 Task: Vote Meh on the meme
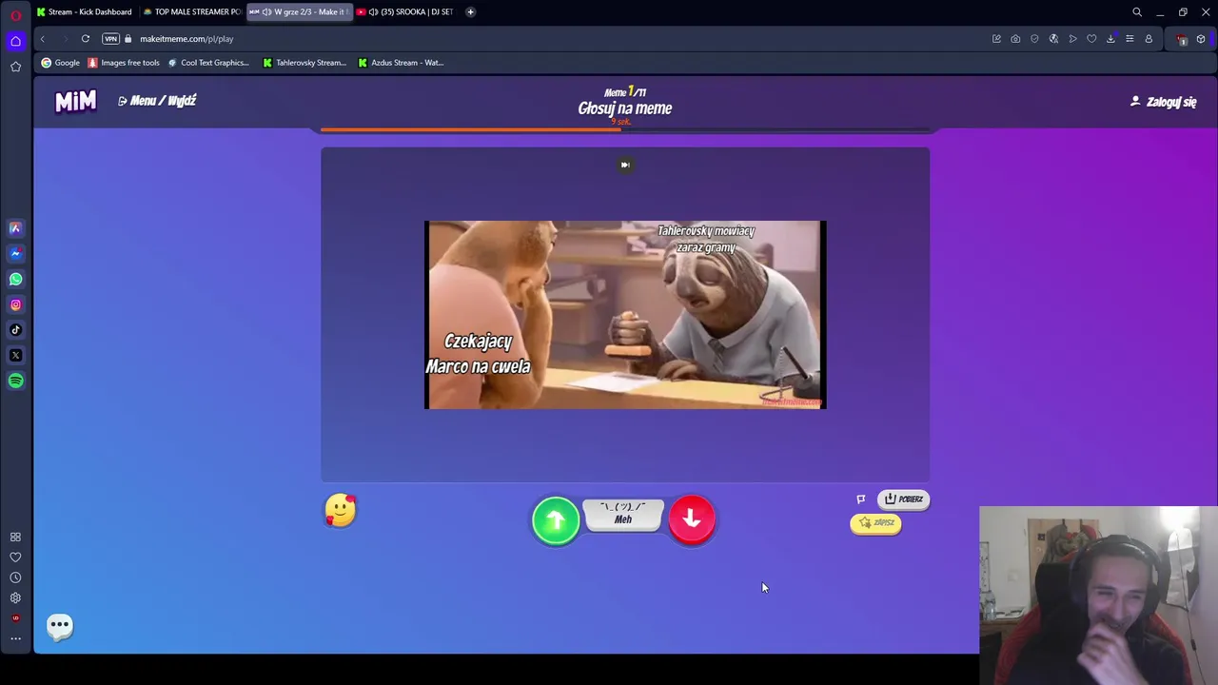tap(623, 515)
